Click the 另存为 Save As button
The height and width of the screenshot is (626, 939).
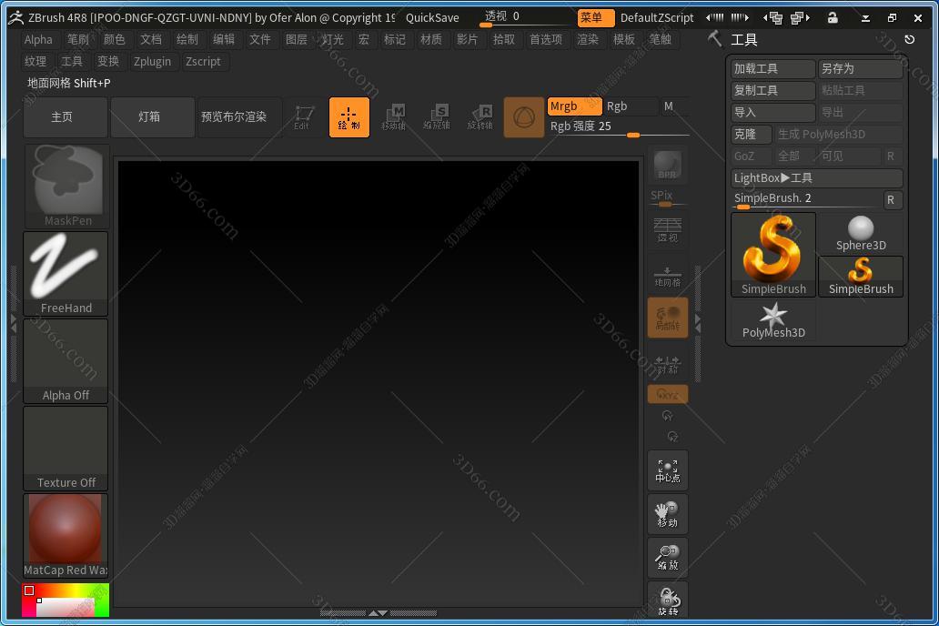(x=861, y=69)
